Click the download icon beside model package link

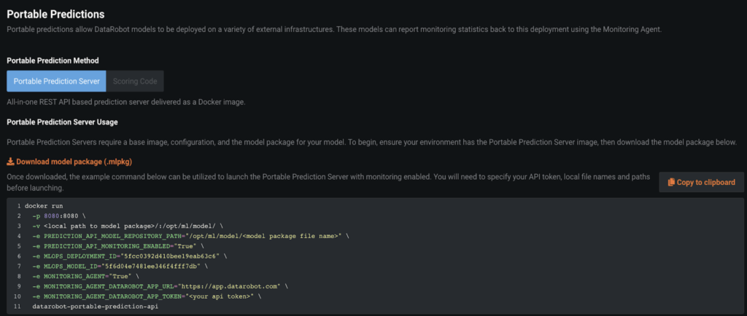pos(10,162)
